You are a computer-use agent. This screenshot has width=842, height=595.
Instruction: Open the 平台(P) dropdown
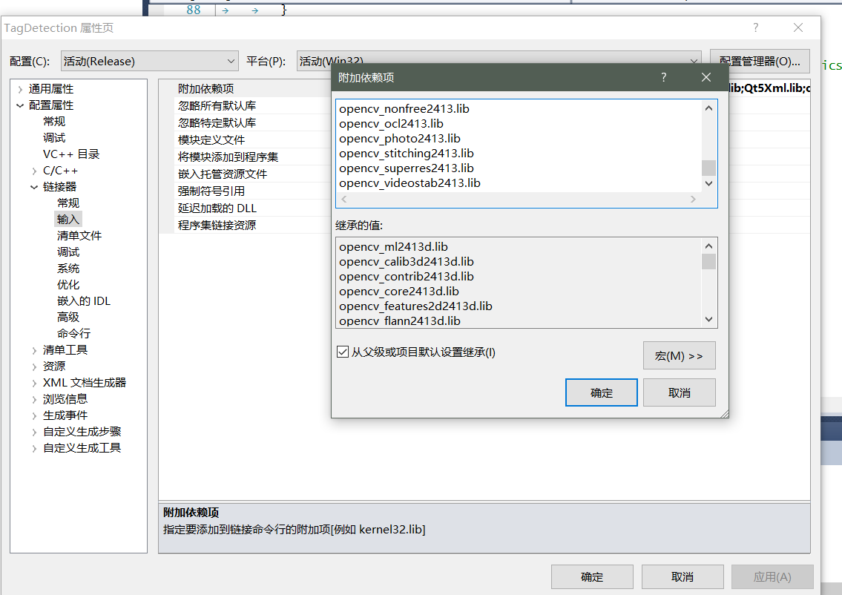coord(694,61)
